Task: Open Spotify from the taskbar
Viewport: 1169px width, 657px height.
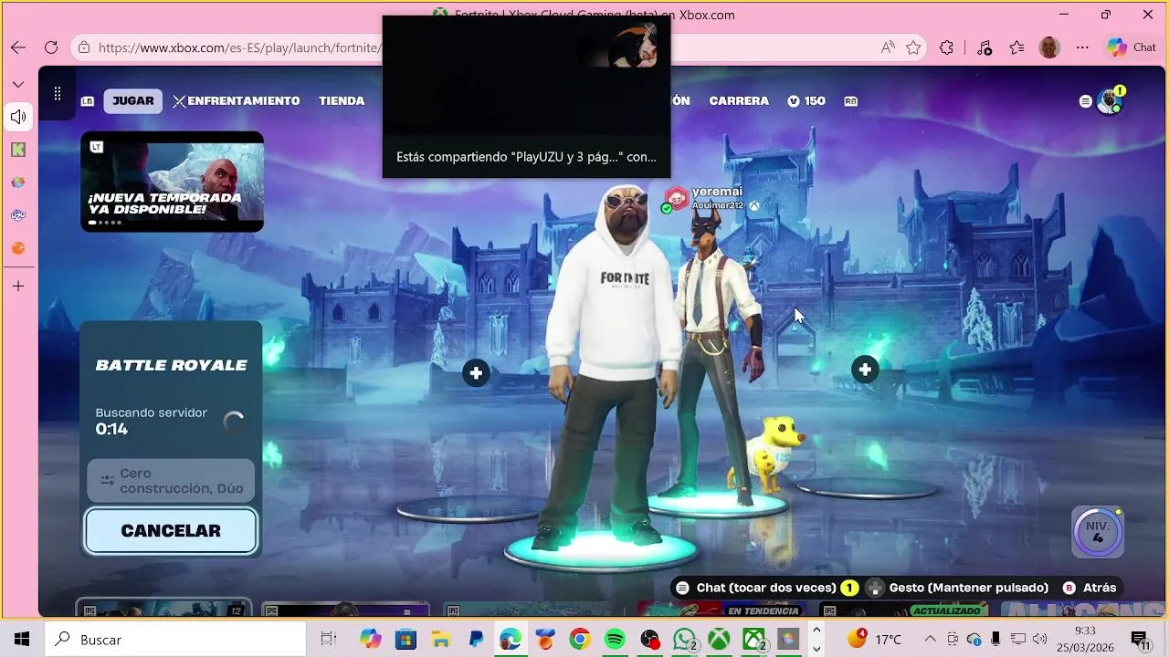Action: pyautogui.click(x=615, y=640)
